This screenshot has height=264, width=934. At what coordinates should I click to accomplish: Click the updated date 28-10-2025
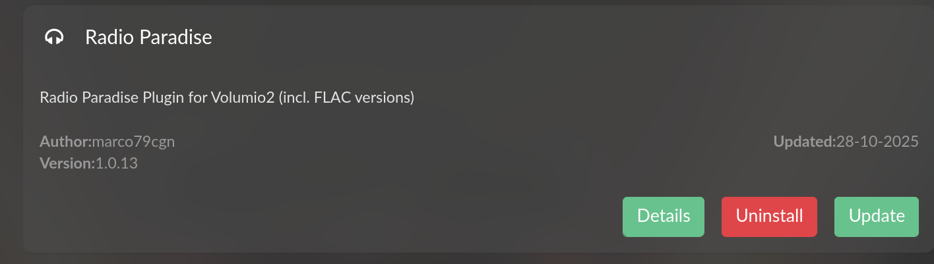(877, 142)
